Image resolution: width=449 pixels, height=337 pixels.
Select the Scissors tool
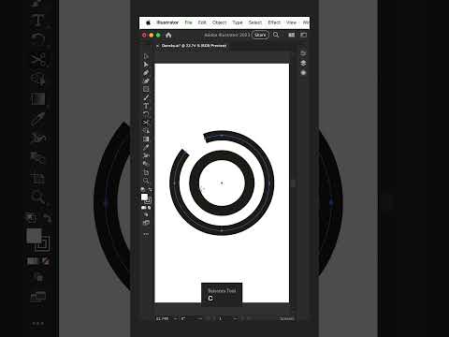point(146,123)
